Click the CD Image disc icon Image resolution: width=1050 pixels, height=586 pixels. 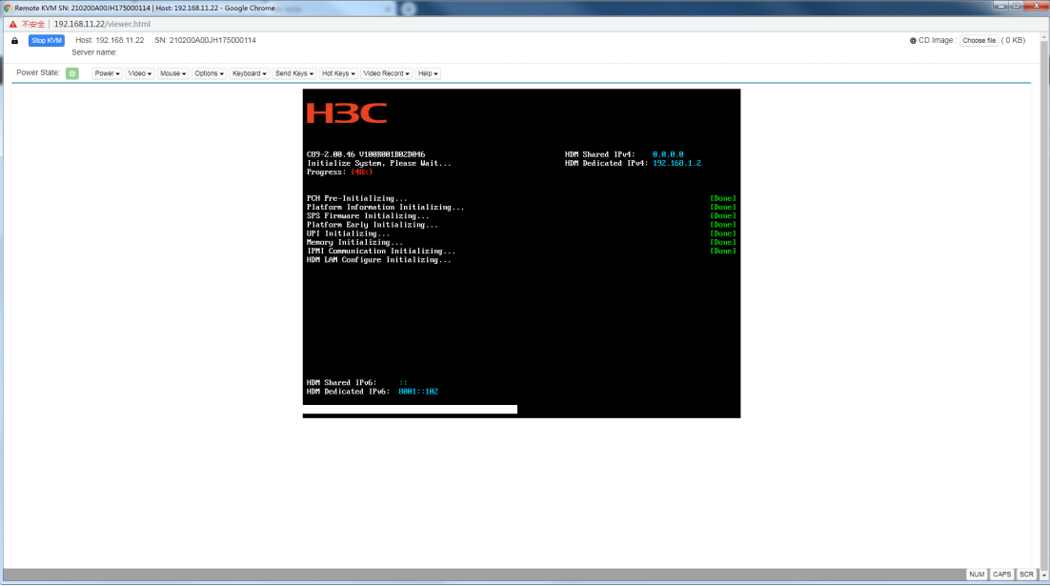click(913, 41)
